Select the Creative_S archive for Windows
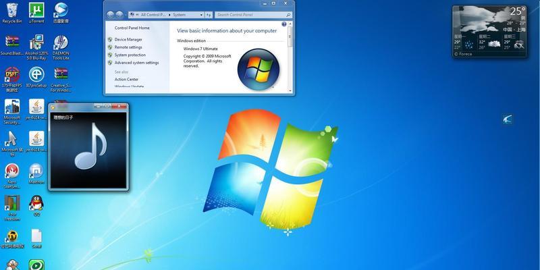This screenshot has height=270, width=540. coord(61,79)
